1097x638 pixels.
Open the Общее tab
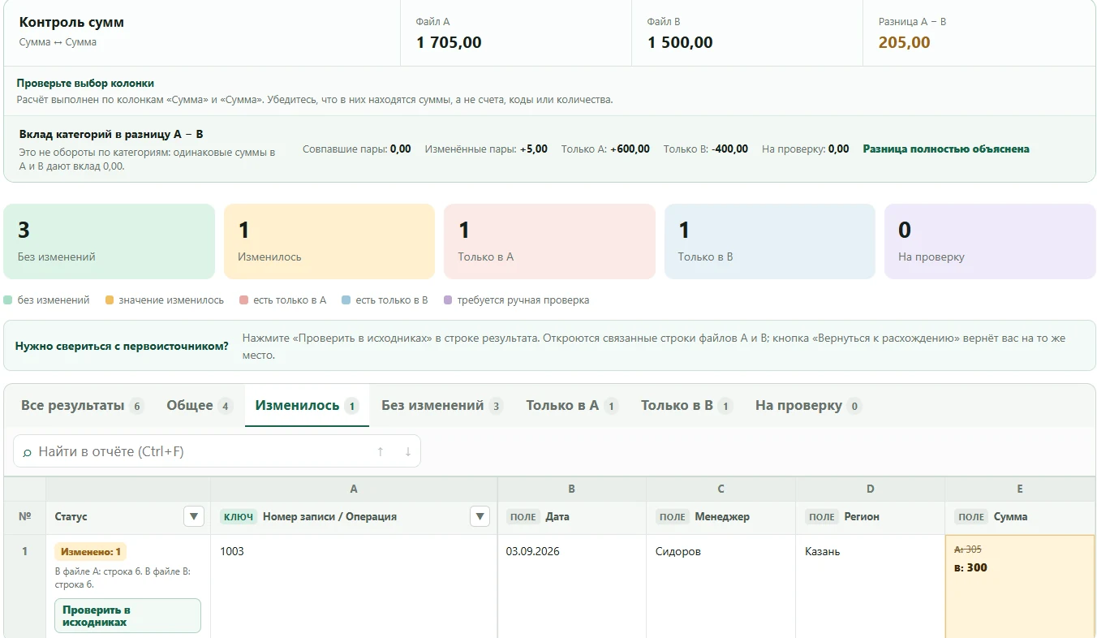click(x=199, y=405)
